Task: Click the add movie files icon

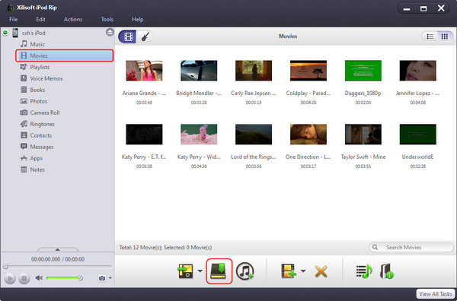Action: pos(288,271)
